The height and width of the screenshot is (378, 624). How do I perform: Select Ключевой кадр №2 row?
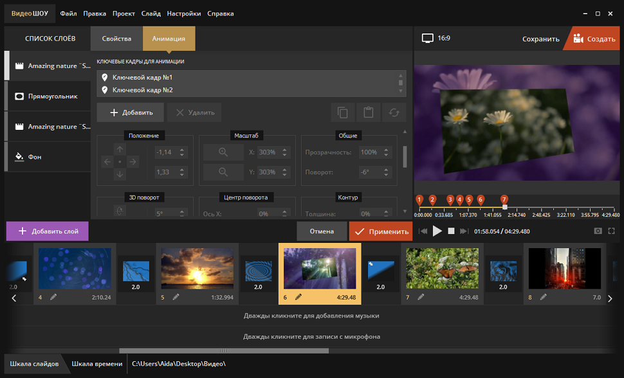pos(247,90)
